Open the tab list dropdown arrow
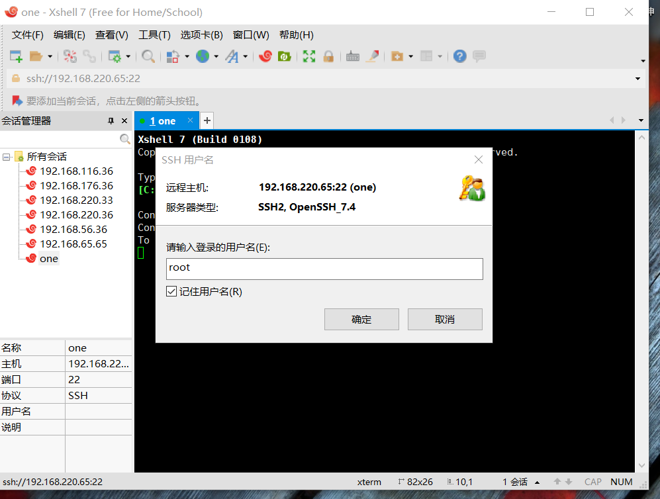 coord(641,120)
